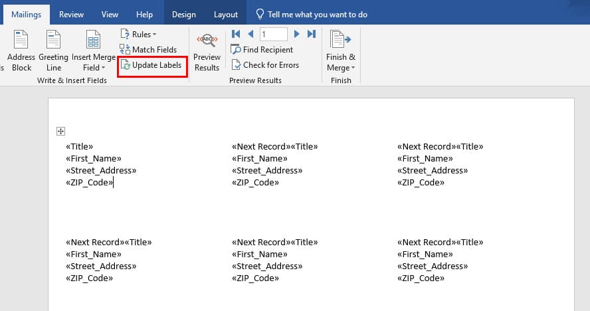Click «Next Record»«Title» in top middle label
This screenshot has height=311, width=590.
(274, 146)
